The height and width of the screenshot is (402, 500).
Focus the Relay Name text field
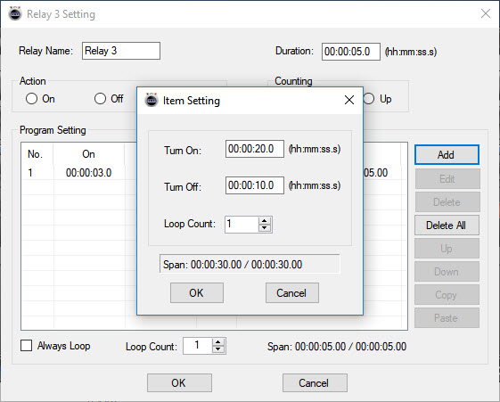point(121,51)
